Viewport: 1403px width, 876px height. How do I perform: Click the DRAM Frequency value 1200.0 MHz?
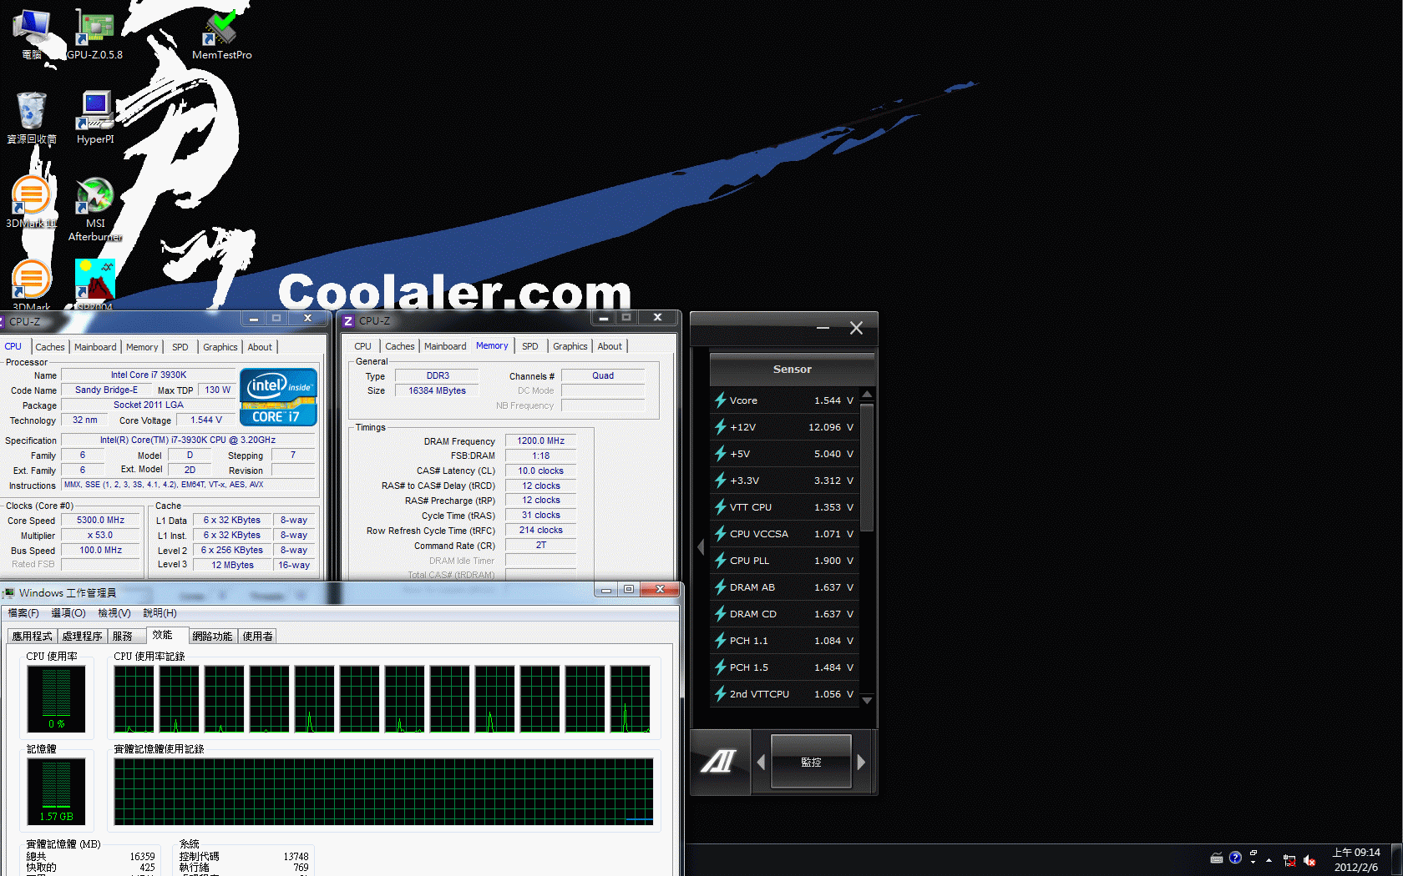540,441
